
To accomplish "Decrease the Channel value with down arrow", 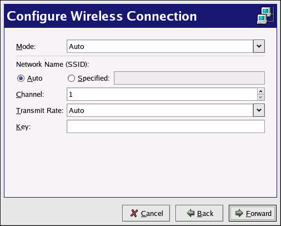I will point(261,97).
